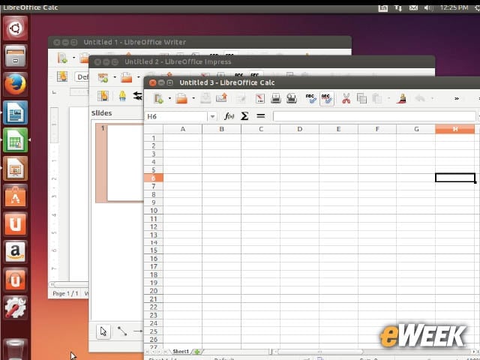Open LibreOffice Writer from the launcher
Image resolution: width=480 pixels, height=360 pixels.
pyautogui.click(x=15, y=112)
